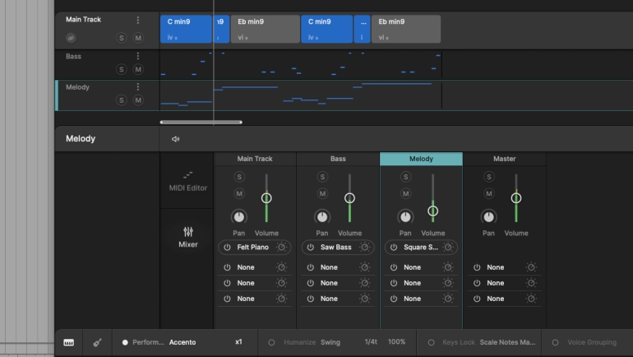This screenshot has width=633, height=357.
Task: Open Felt Piano instrument settings dial
Action: (x=281, y=247)
